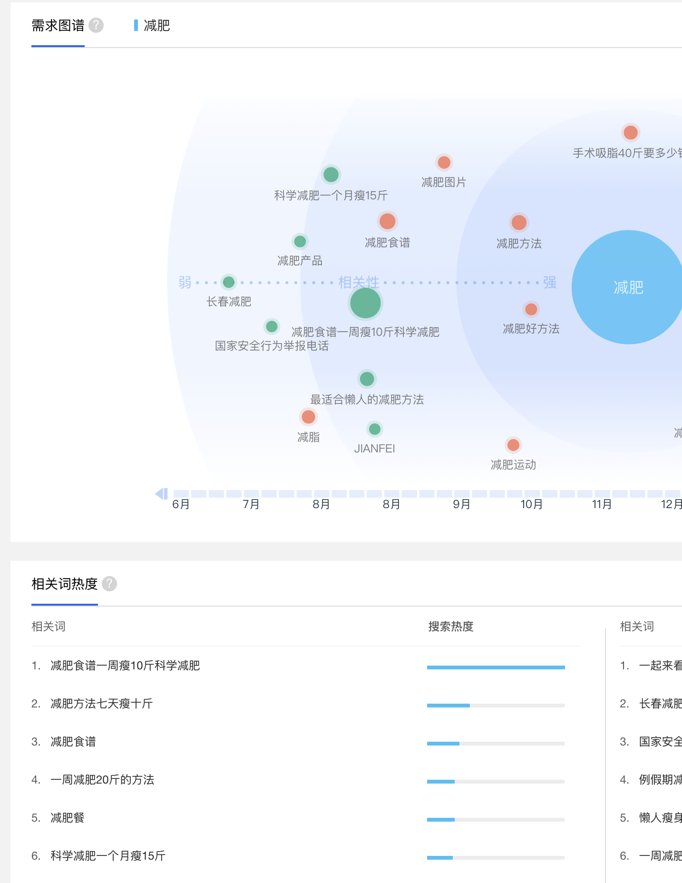The width and height of the screenshot is (682, 883).
Task: Click the help icon beside 相关词热度
Action: (109, 584)
